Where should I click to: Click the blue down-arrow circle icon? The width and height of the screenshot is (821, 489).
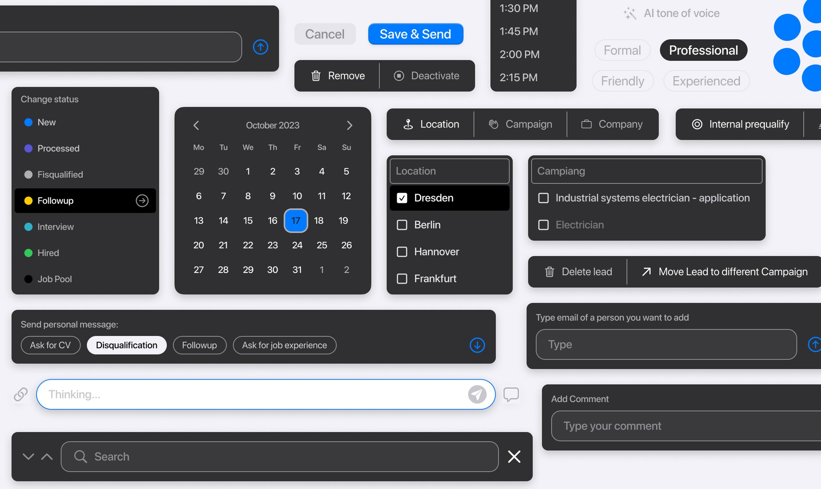tap(477, 345)
